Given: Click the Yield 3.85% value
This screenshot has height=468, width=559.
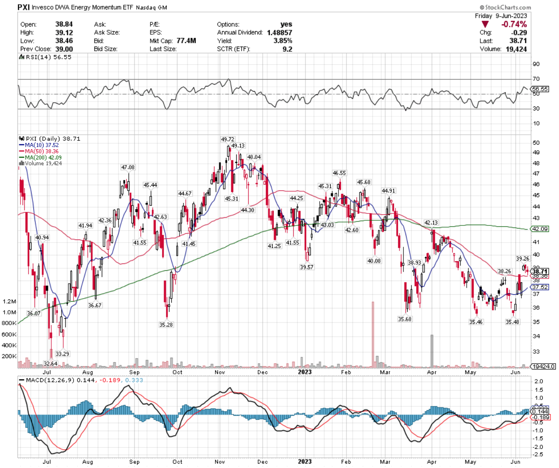Looking at the screenshot, I should (x=283, y=41).
